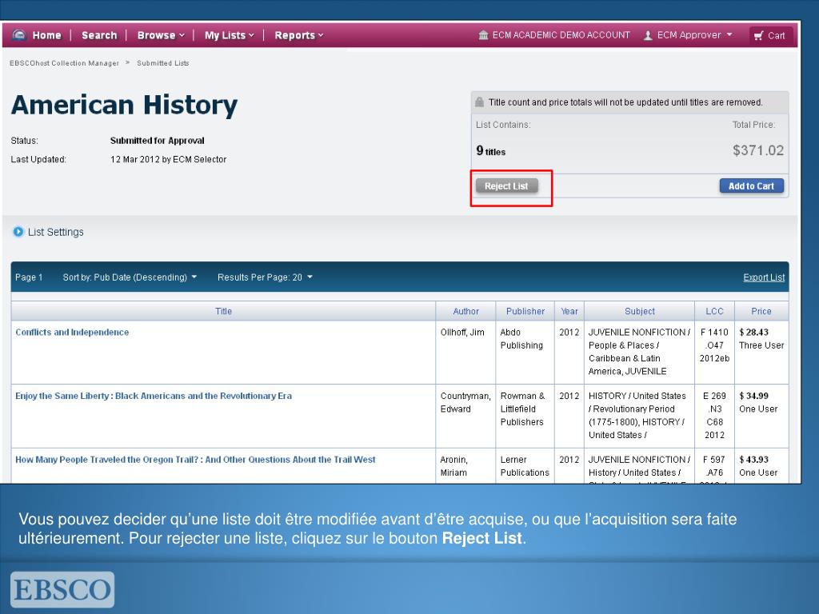Click the ECM Approver user icon

coord(648,35)
